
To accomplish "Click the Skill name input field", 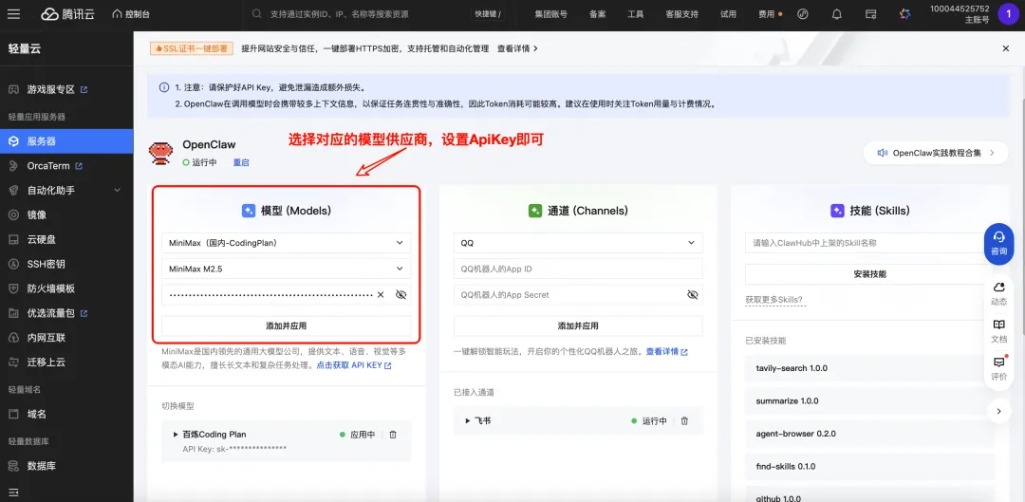I will [870, 243].
